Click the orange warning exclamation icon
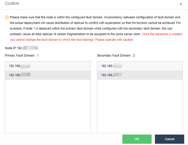 coord(7,17)
